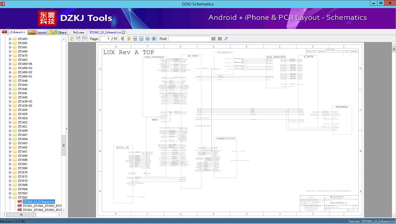The height and width of the screenshot is (224, 396).
Task: Fit page to width
Action: pos(135,39)
